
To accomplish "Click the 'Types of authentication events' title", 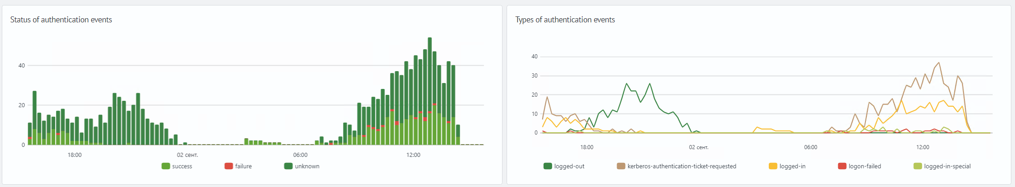I will click(x=565, y=20).
